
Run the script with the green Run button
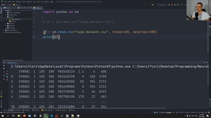point(169,5)
